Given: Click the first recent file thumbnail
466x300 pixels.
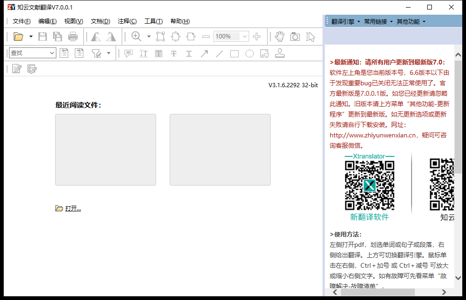Looking at the screenshot, I should (x=106, y=149).
